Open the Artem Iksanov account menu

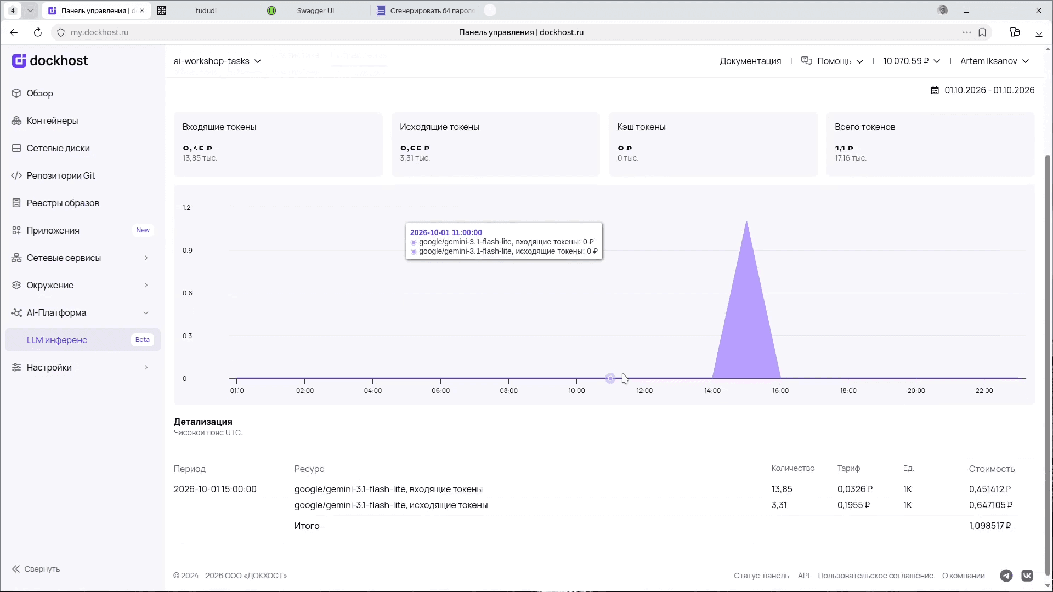point(994,61)
